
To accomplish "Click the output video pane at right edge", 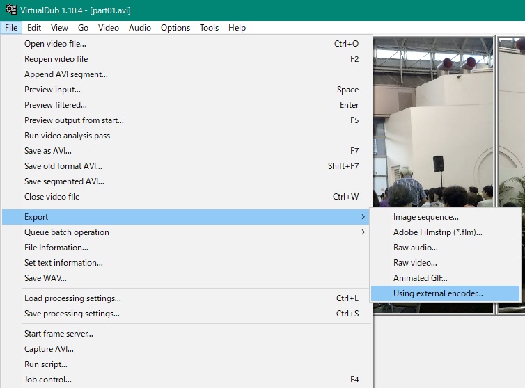I will coord(511,122).
